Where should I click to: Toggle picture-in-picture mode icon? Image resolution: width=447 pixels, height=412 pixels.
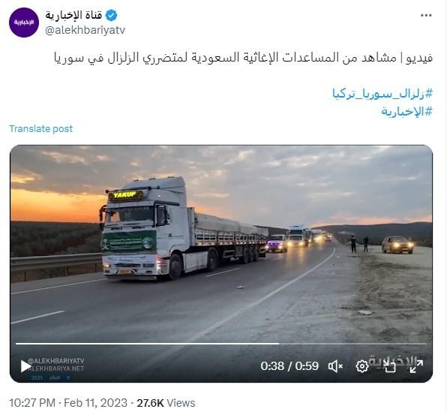[x=390, y=366]
